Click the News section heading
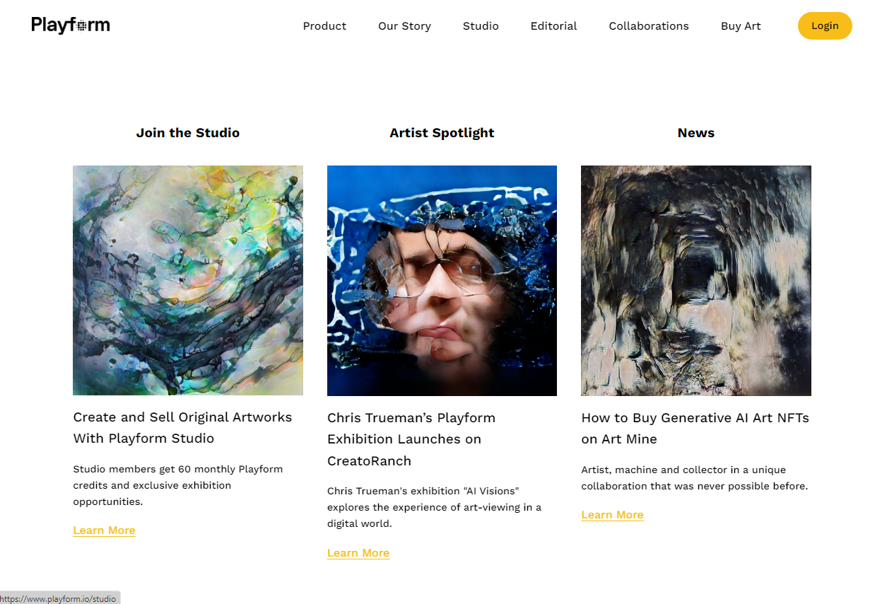 696,133
